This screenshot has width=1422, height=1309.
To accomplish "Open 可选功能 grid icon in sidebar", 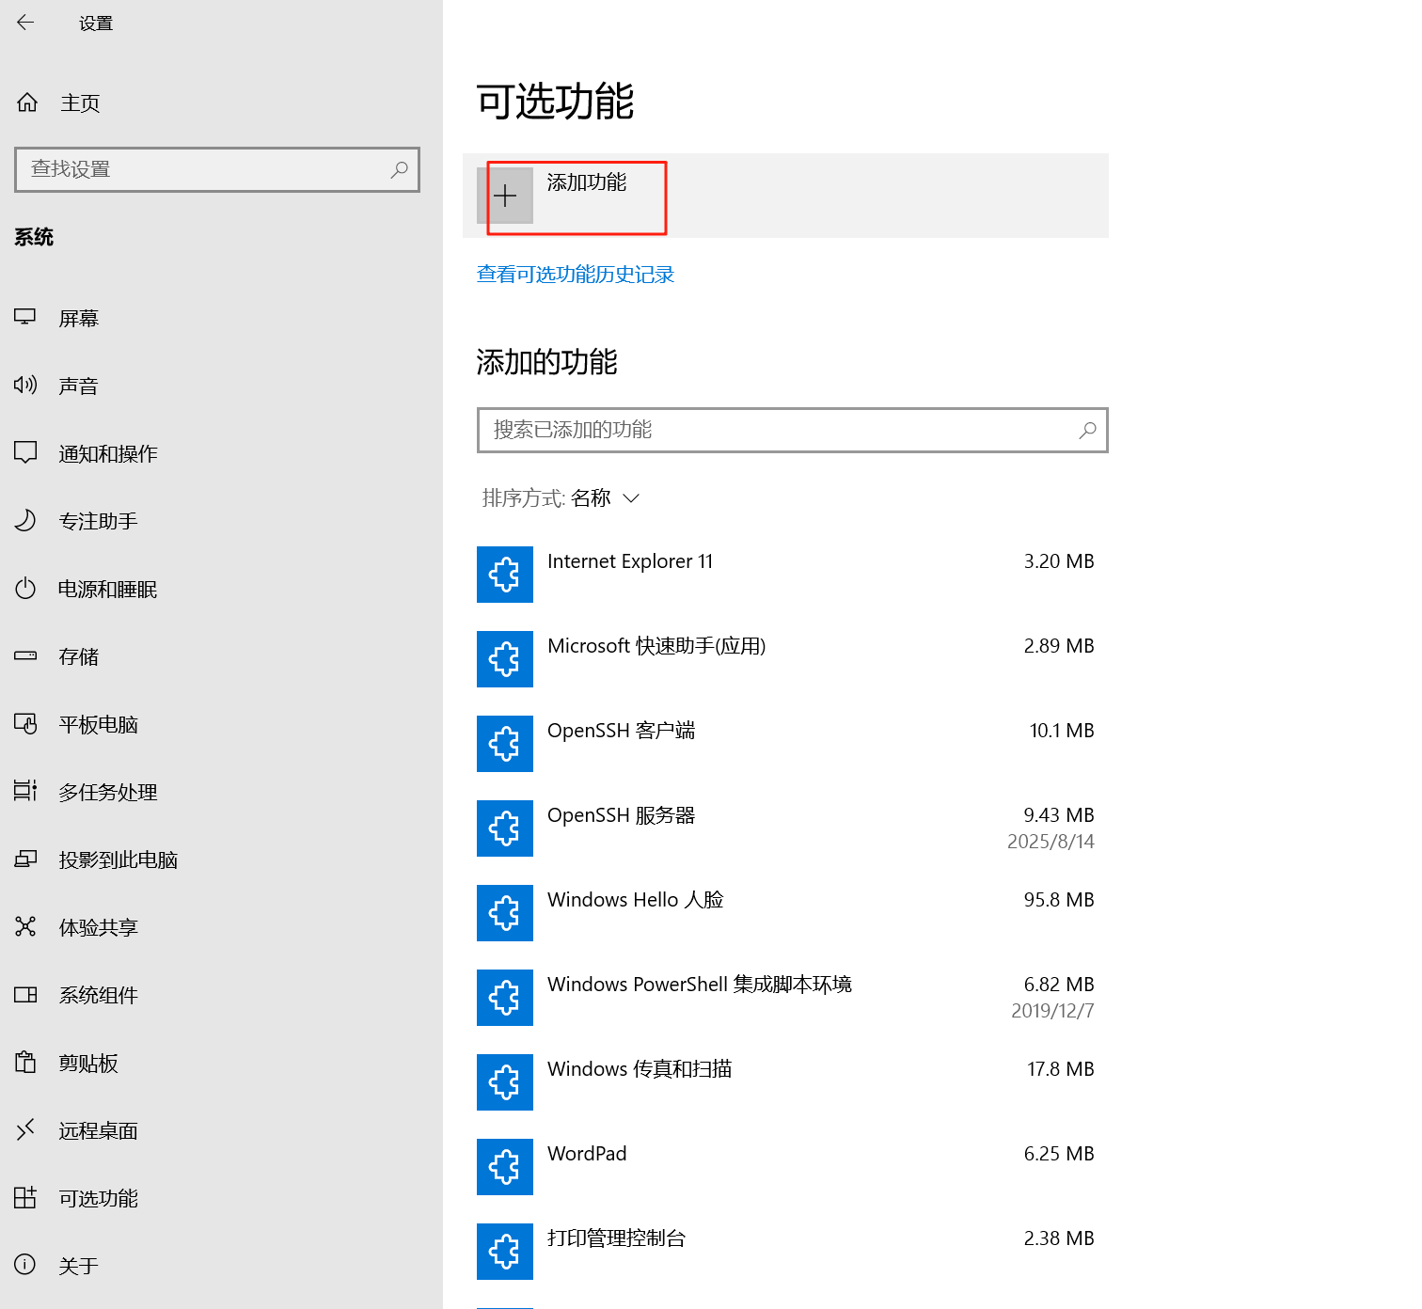I will 25,1197.
